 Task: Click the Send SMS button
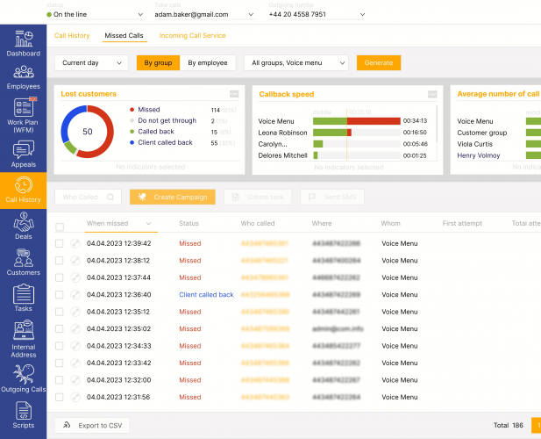(332, 197)
